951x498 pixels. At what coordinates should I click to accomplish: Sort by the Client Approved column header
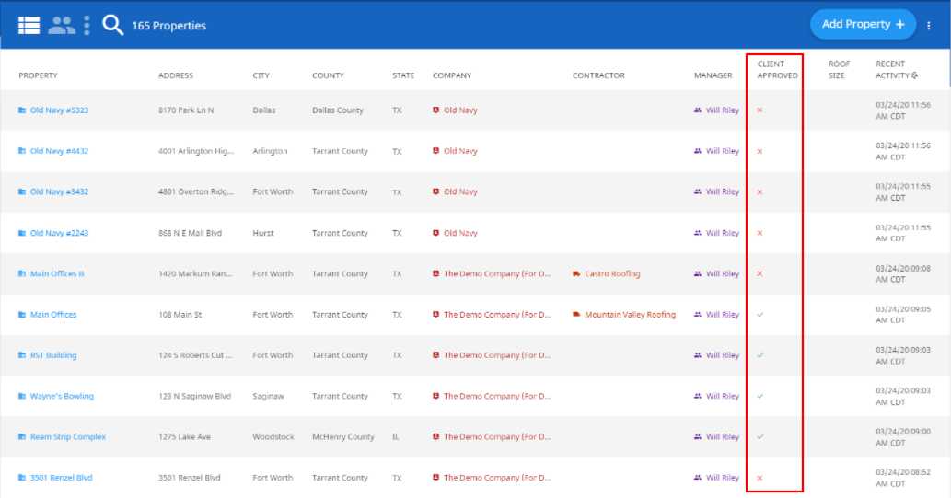778,70
